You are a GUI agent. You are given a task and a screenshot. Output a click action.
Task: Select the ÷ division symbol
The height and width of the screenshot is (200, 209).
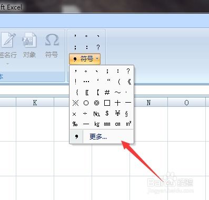click(85, 114)
